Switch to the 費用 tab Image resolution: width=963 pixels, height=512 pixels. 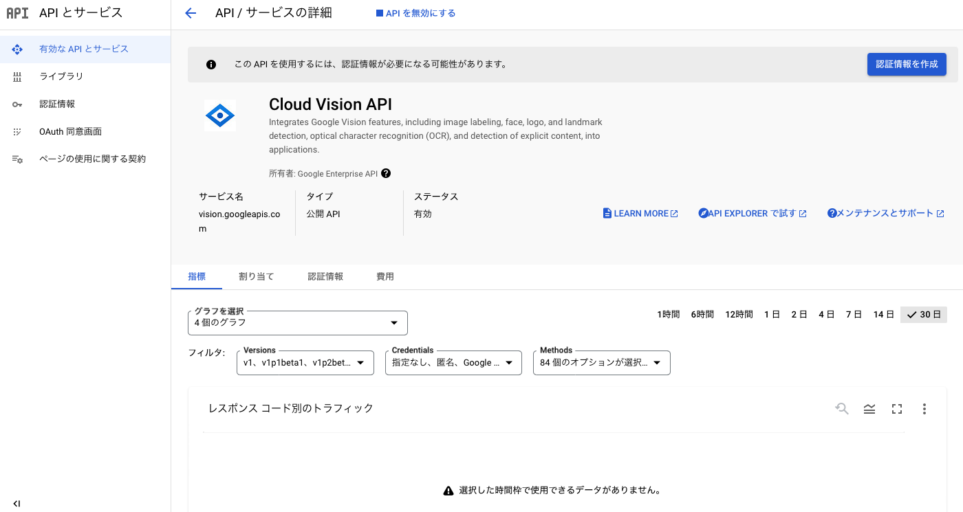[x=385, y=276]
